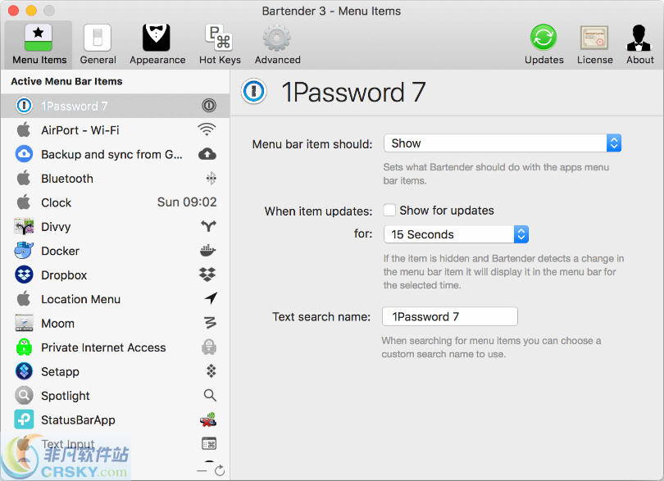Choose Dropbox from the active items

pyautogui.click(x=116, y=275)
